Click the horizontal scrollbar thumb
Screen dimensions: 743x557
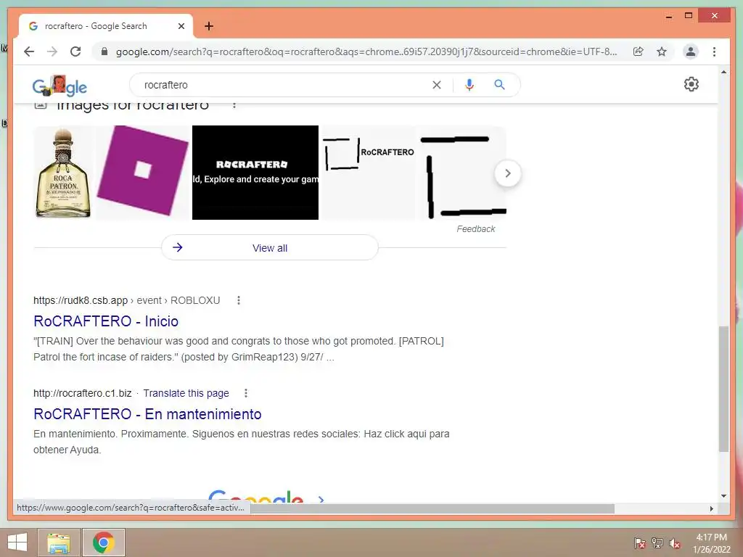432,508
